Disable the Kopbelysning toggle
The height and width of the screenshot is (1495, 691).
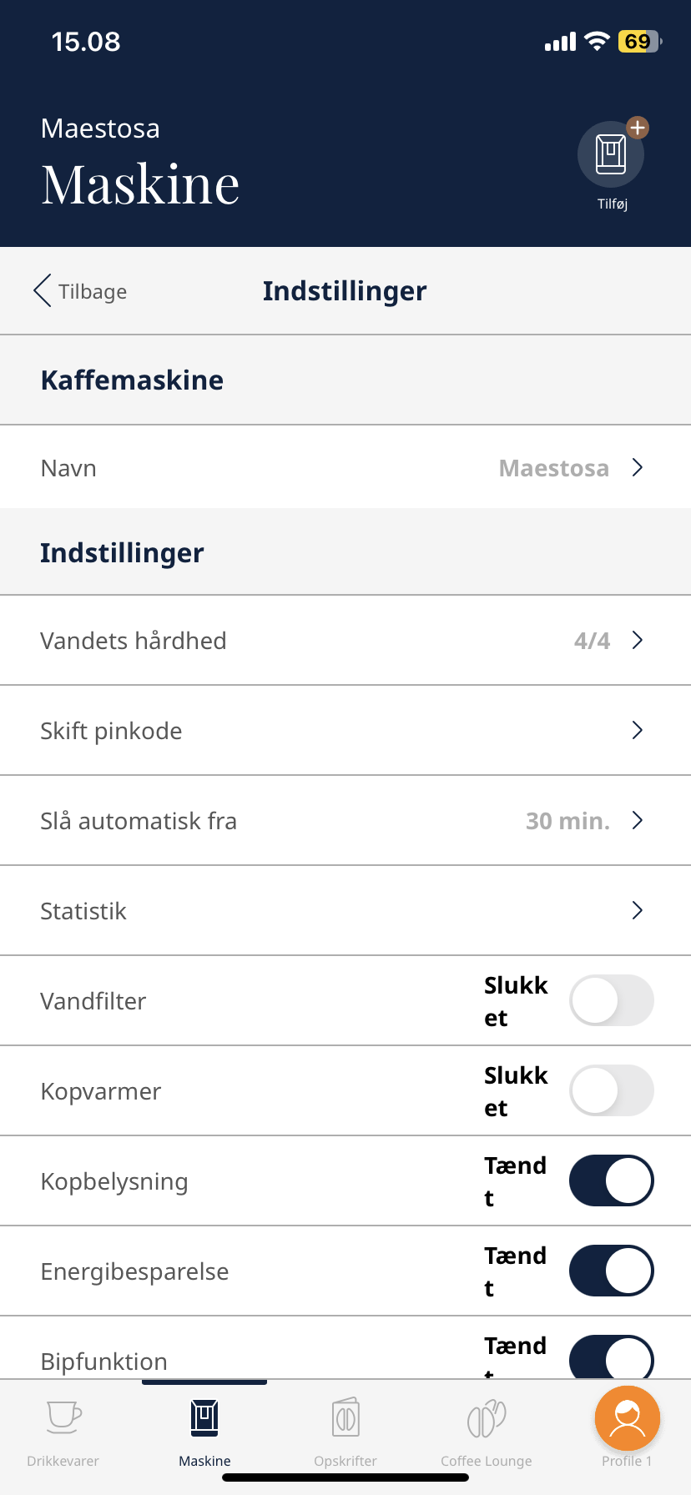pos(611,1180)
